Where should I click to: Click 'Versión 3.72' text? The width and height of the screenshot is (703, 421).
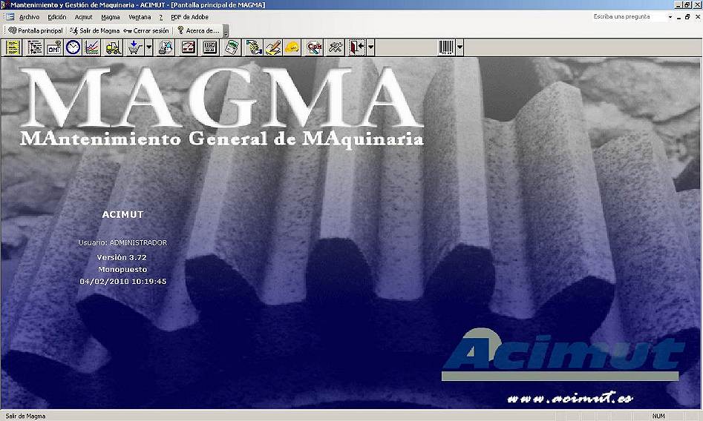(122, 257)
